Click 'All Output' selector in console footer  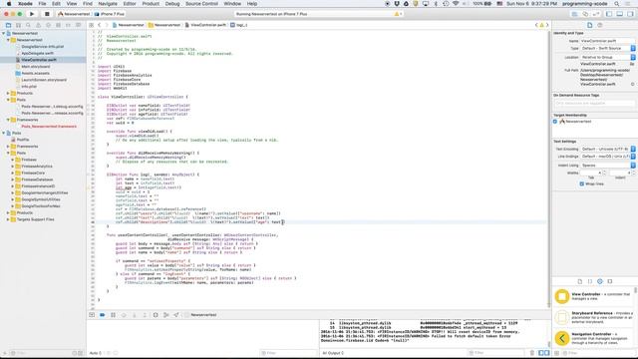point(333,353)
